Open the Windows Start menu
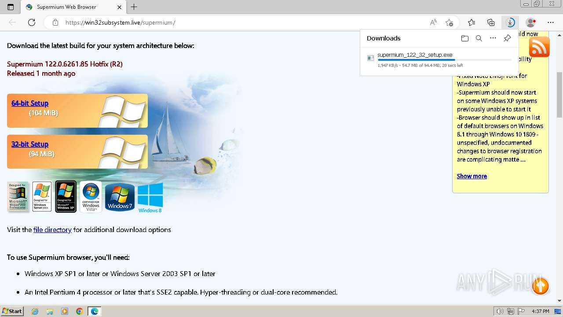 click(x=12, y=311)
